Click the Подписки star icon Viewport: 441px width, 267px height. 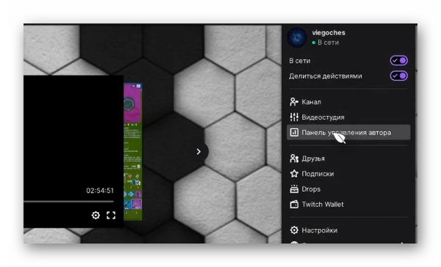coord(294,174)
